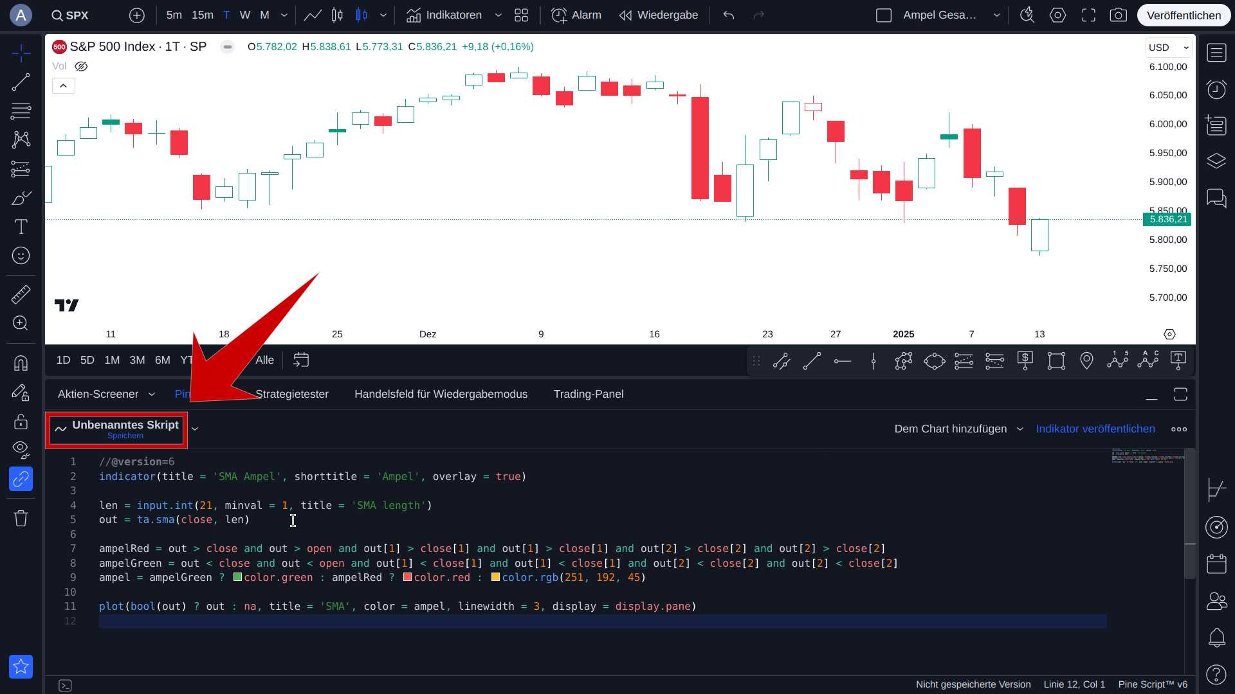The height and width of the screenshot is (694, 1235).
Task: Expand the indicator favorites dropdown arrow
Action: point(498,15)
